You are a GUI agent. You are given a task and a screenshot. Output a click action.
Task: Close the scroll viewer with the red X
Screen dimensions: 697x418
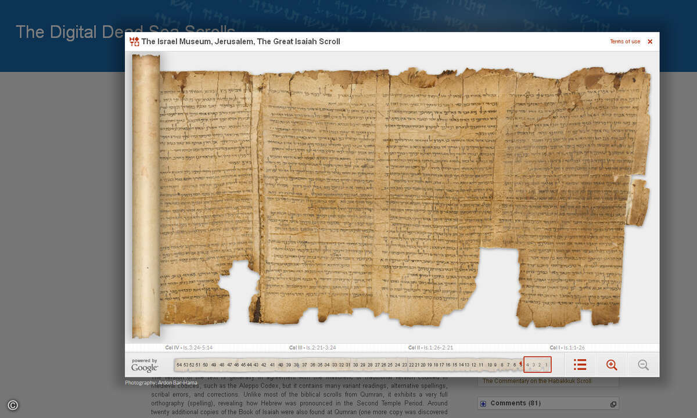tap(650, 41)
